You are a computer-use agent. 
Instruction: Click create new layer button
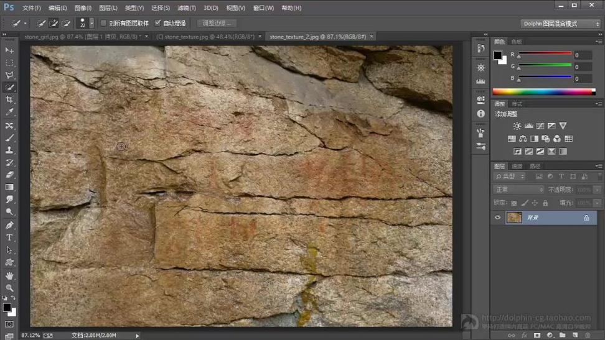(x=575, y=336)
